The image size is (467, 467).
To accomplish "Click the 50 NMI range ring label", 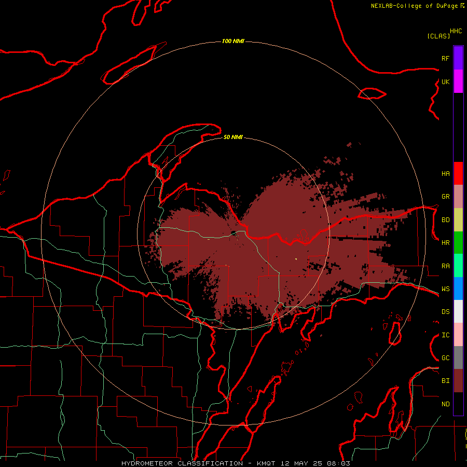I will pos(233,137).
